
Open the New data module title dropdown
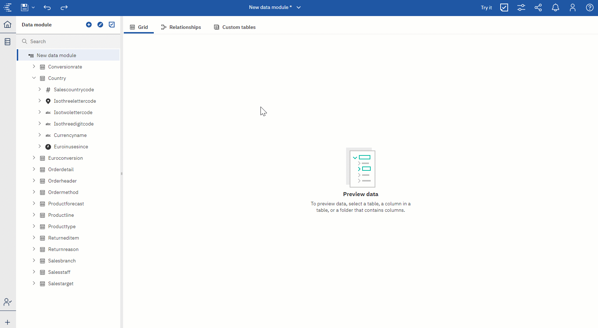click(x=299, y=7)
